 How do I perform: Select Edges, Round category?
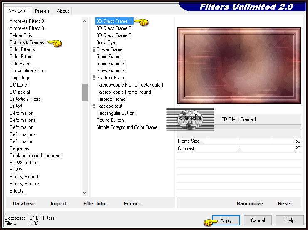(x=24, y=177)
